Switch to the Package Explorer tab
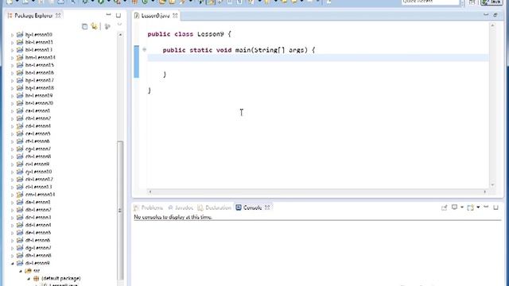This screenshot has width=509, height=286. pos(33,15)
